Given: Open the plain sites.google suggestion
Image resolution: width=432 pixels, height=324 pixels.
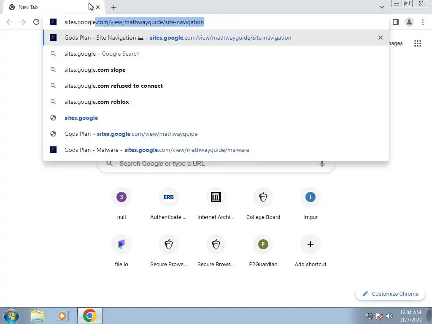Looking at the screenshot, I should 216,118.
